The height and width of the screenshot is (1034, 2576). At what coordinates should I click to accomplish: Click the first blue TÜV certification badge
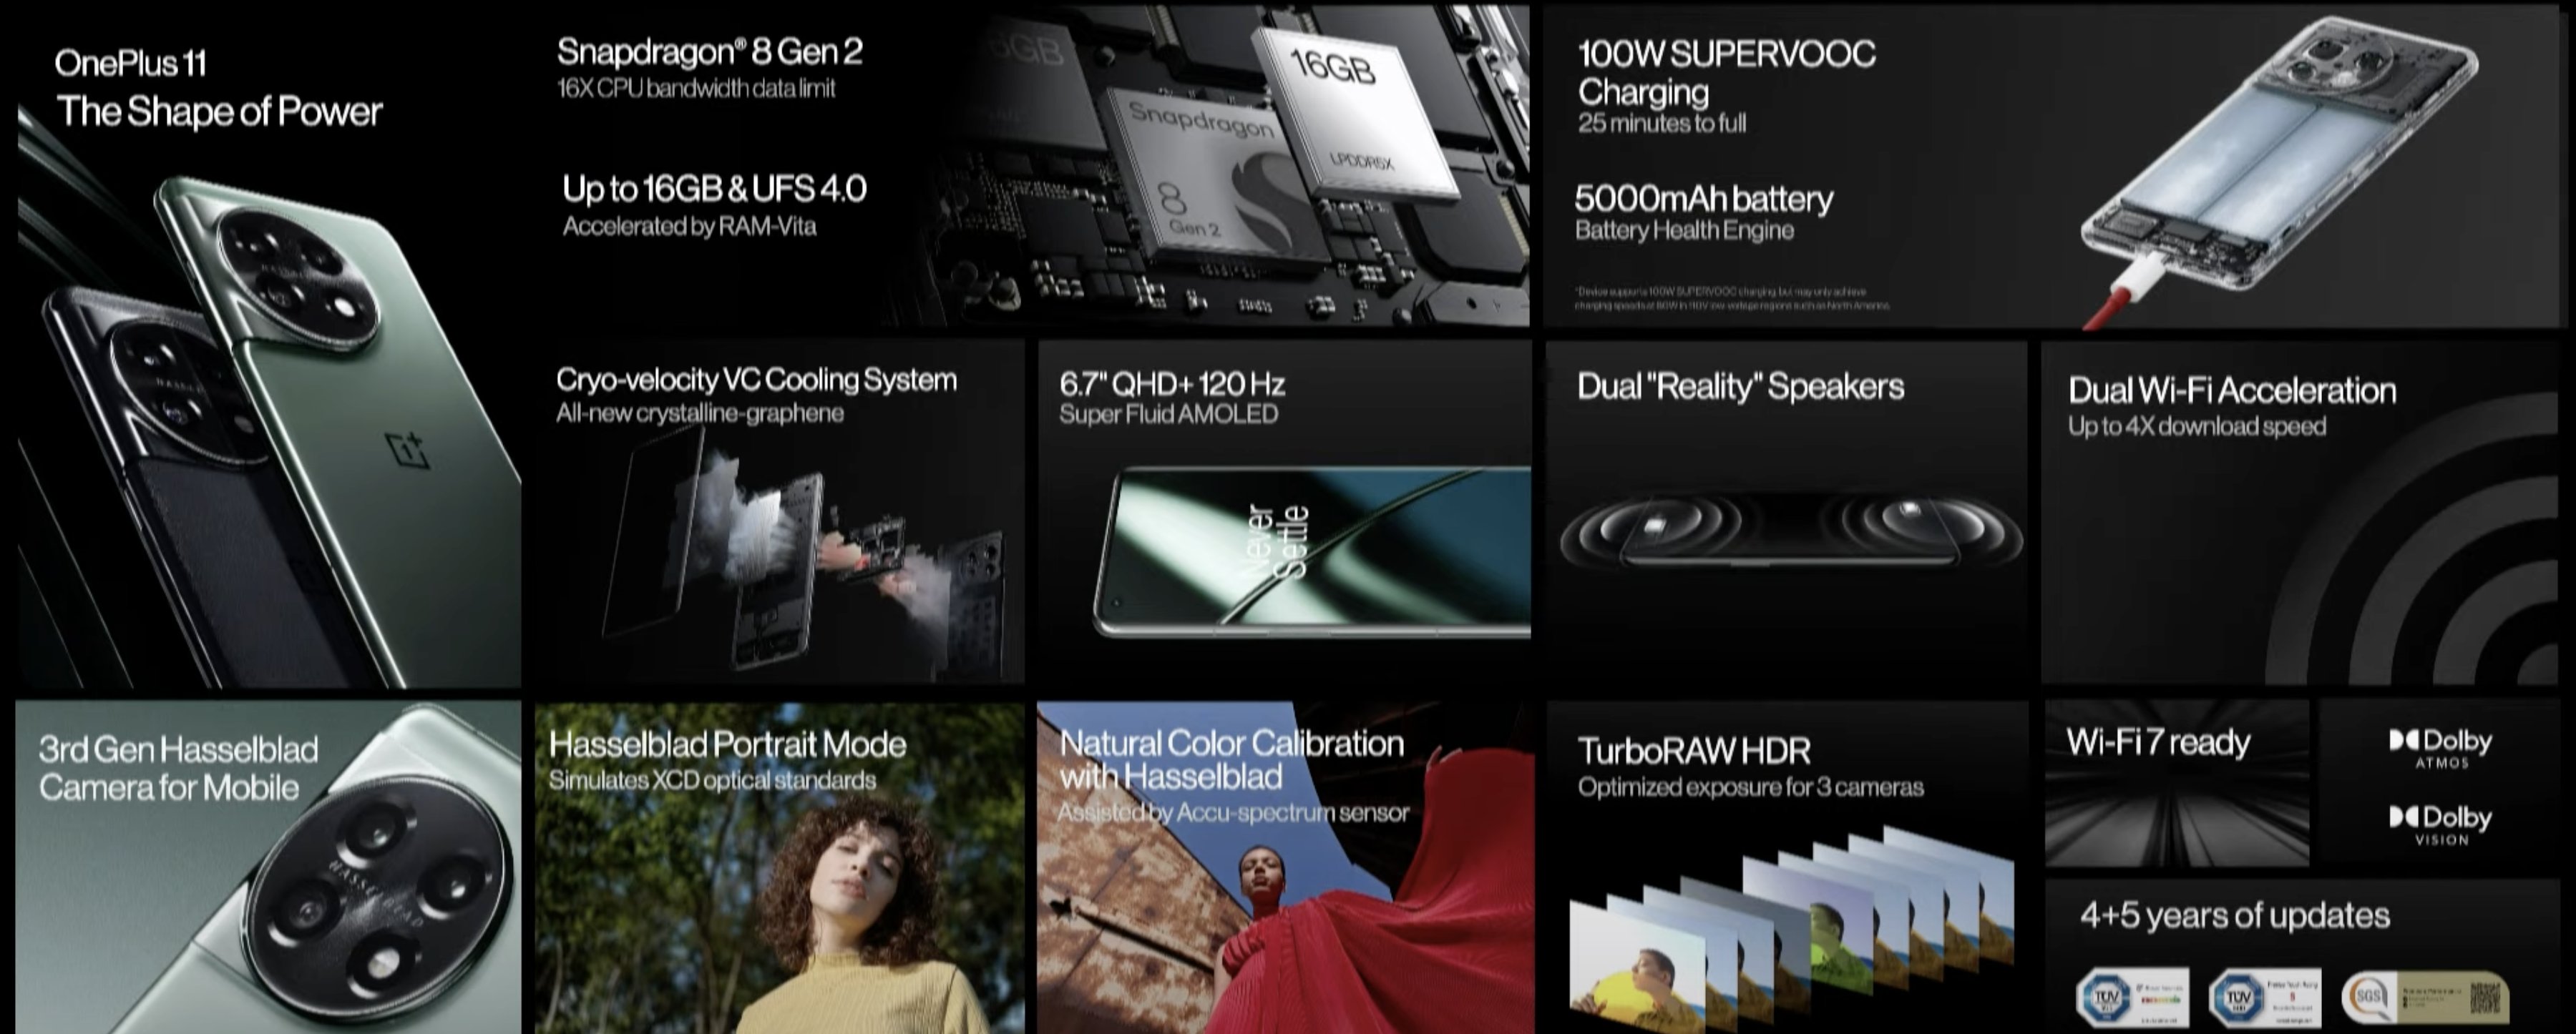tap(2132, 997)
